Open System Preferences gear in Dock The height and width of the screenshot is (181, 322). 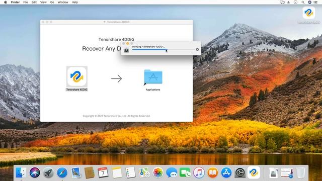point(240,172)
